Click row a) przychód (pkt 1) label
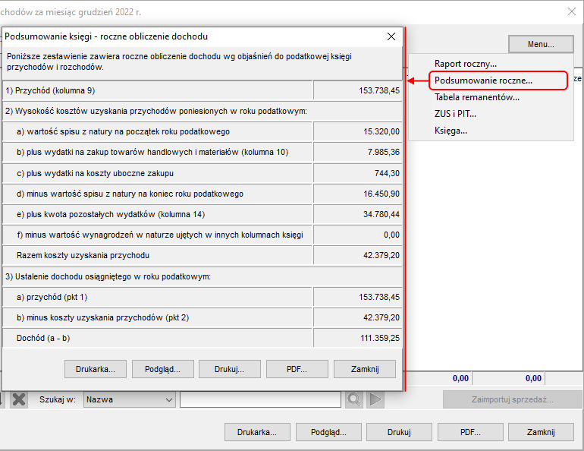Viewport: 584px width, 451px height. (x=52, y=297)
